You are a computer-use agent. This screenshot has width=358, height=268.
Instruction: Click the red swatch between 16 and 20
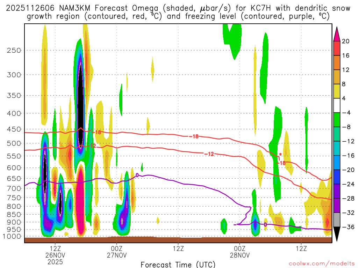click(x=337, y=48)
